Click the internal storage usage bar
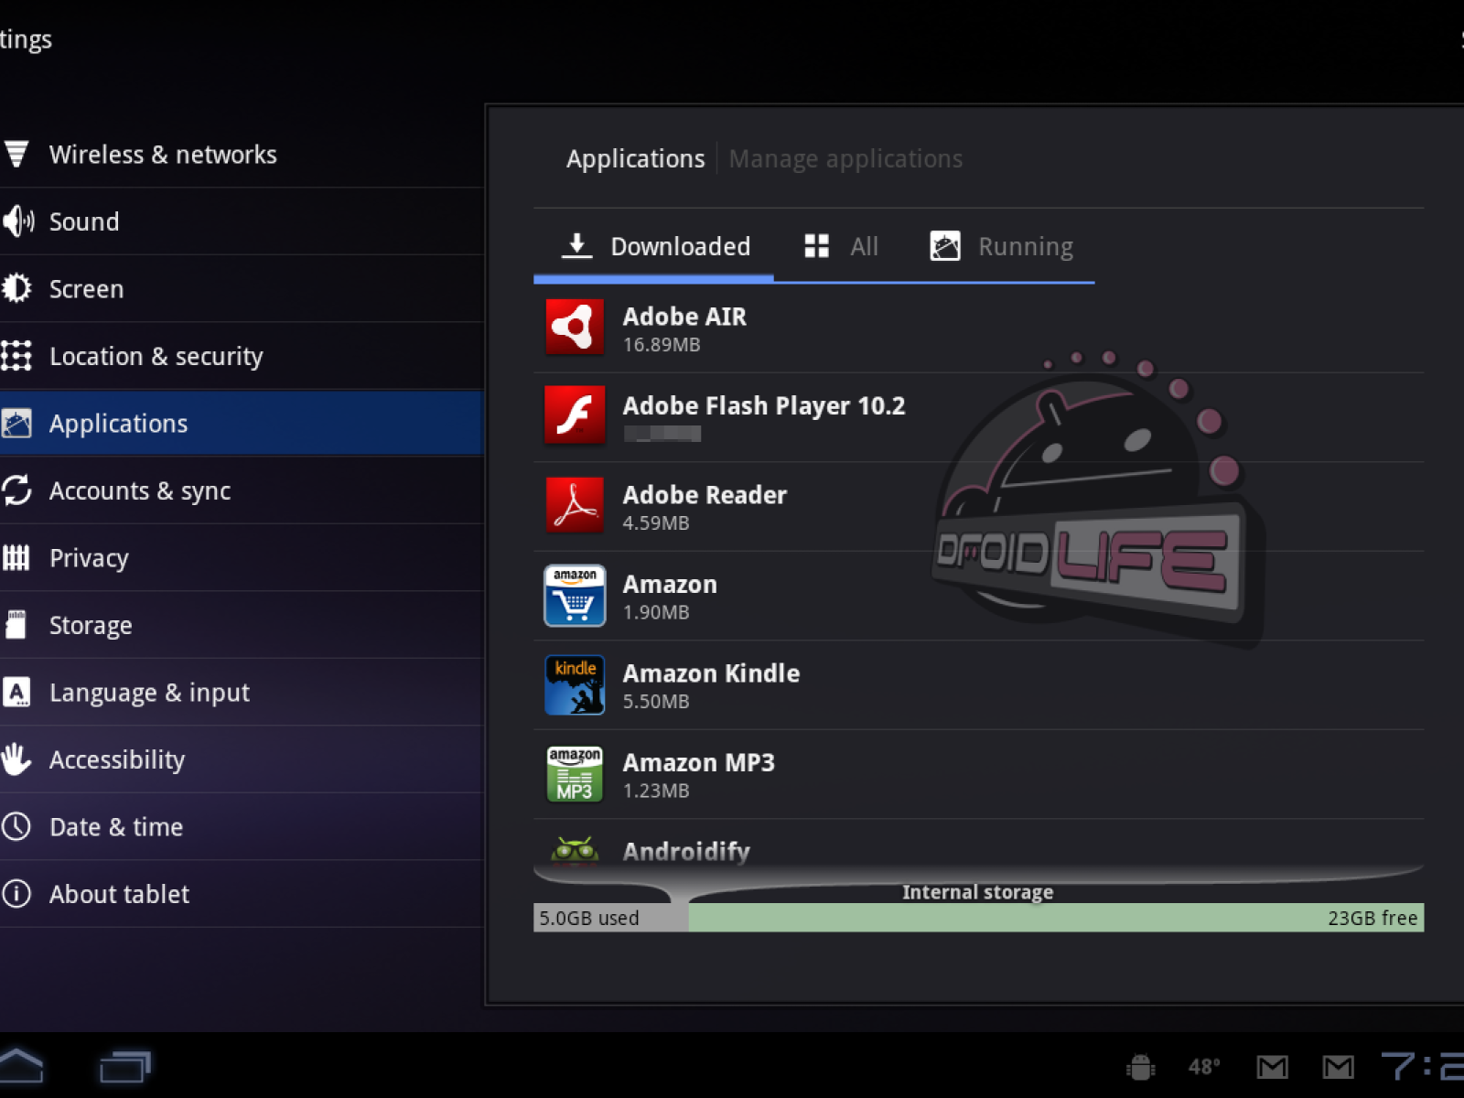Screen dimensions: 1464x1098 click(x=977, y=918)
